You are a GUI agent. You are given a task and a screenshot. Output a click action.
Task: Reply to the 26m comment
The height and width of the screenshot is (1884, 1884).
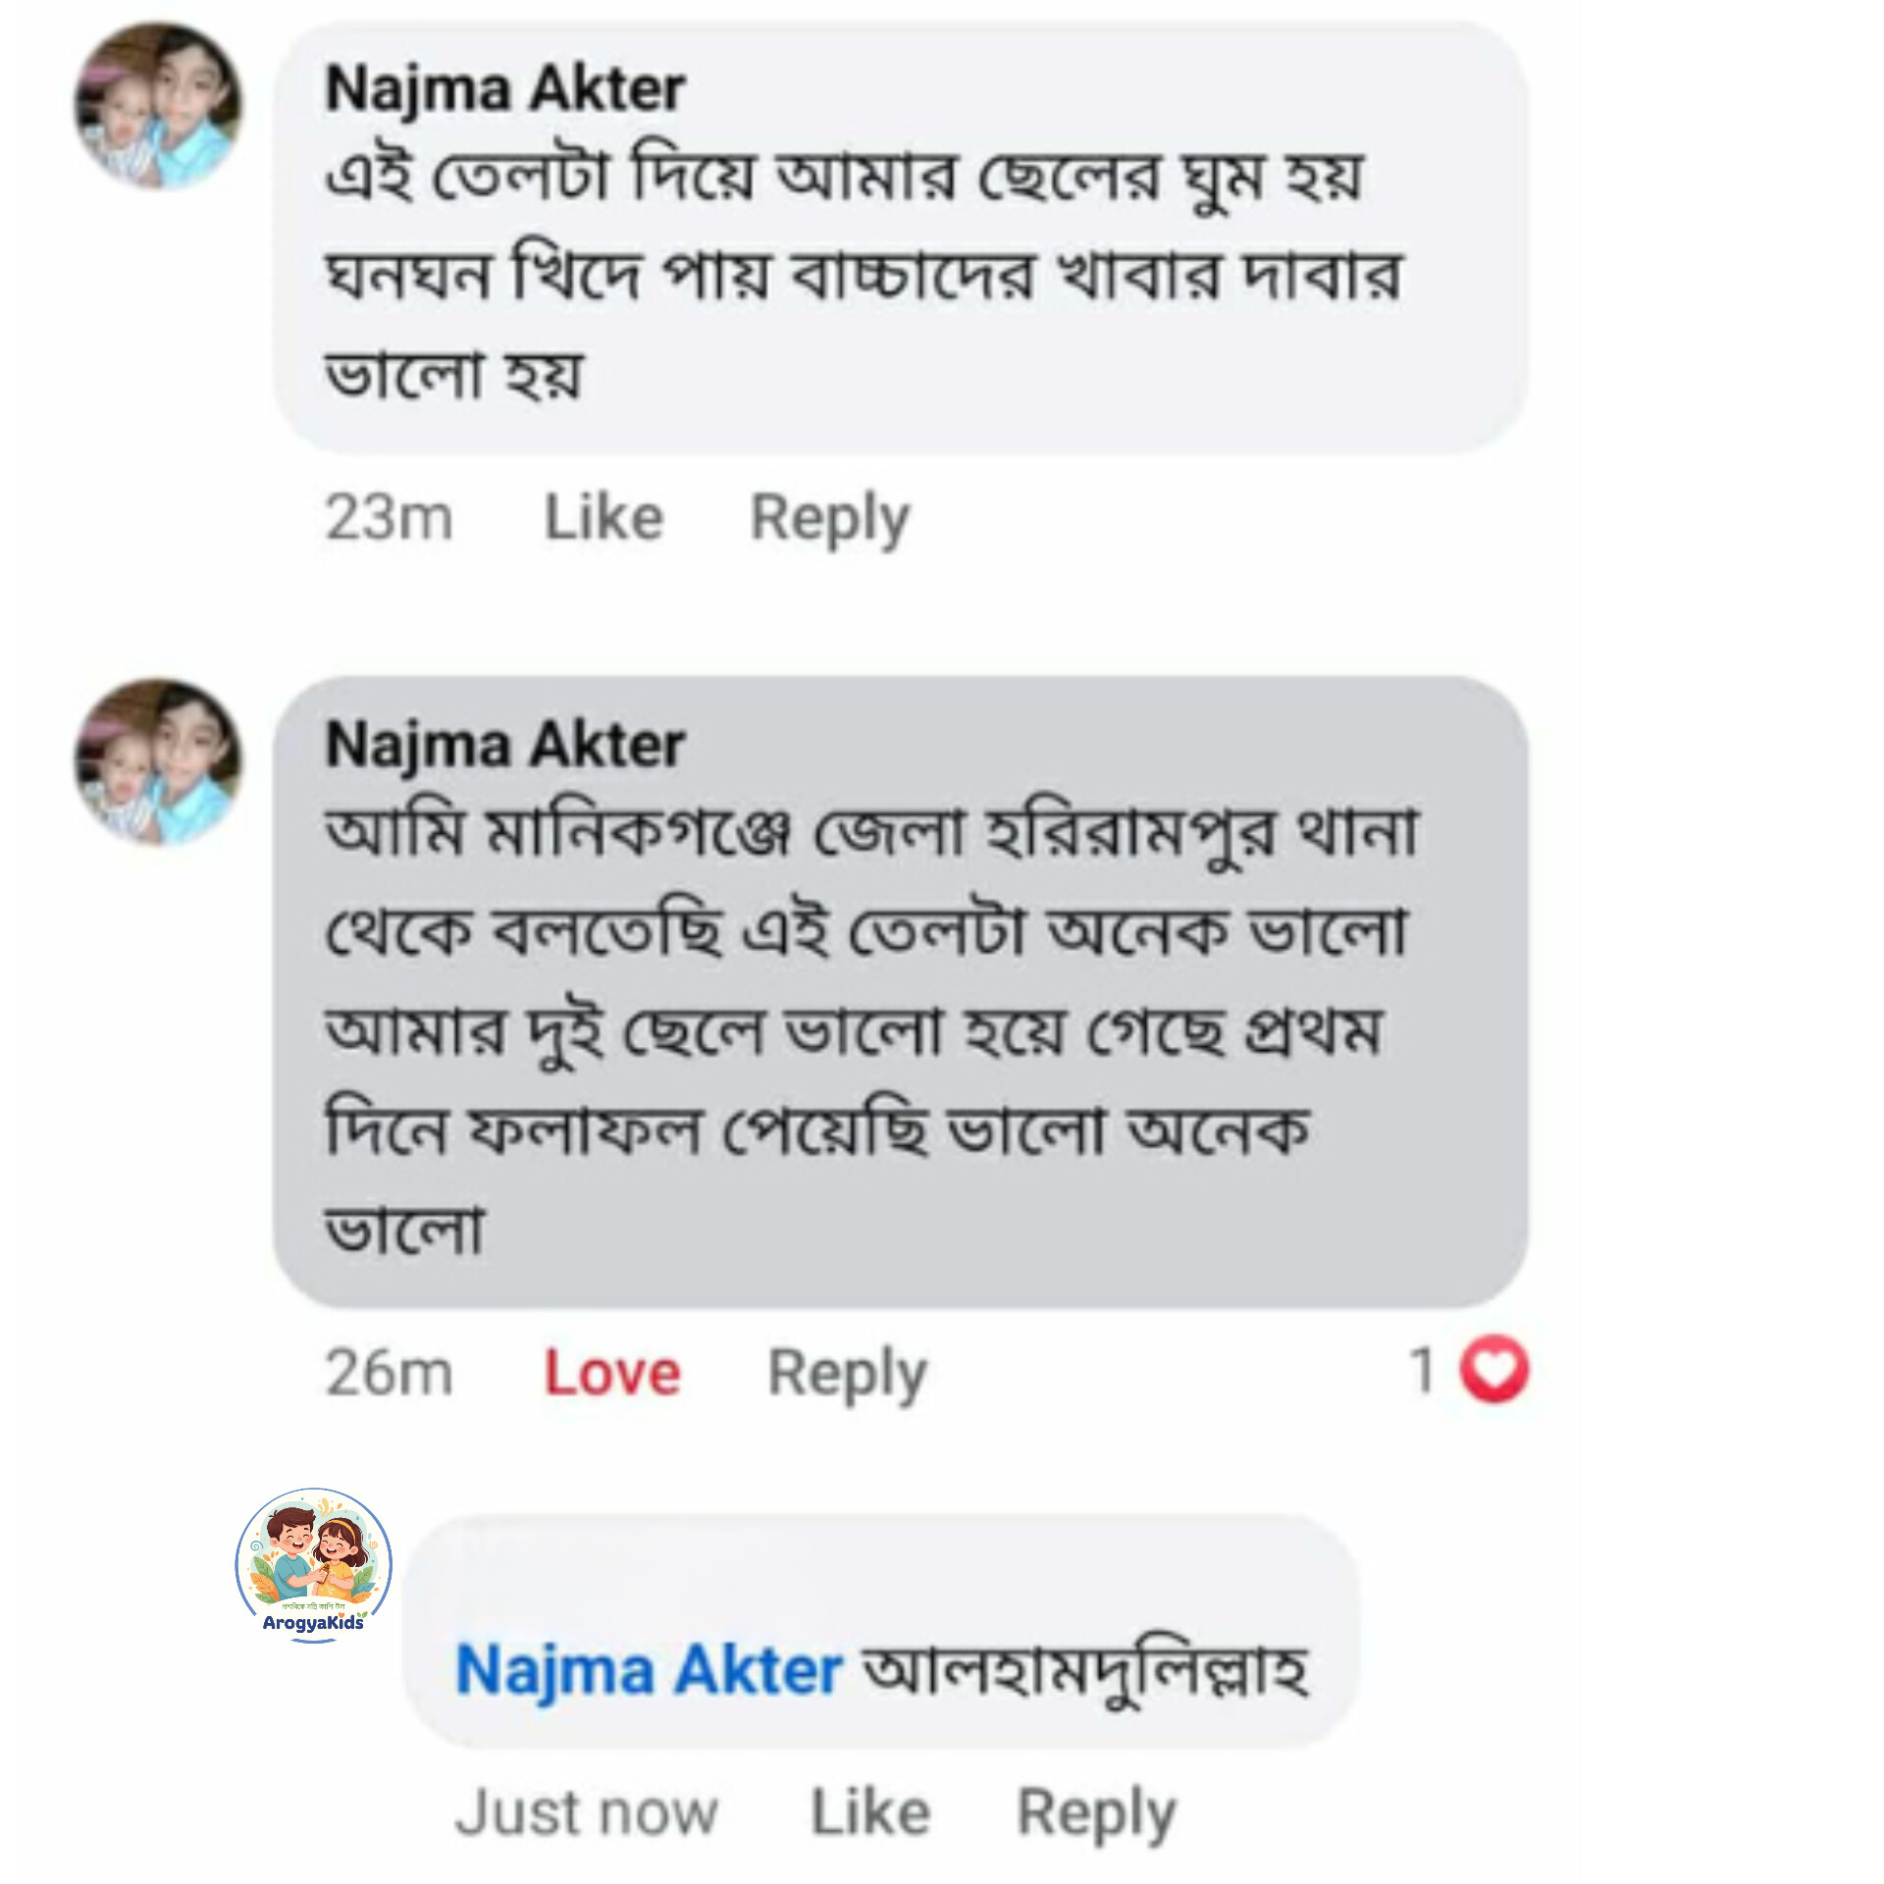(847, 1374)
